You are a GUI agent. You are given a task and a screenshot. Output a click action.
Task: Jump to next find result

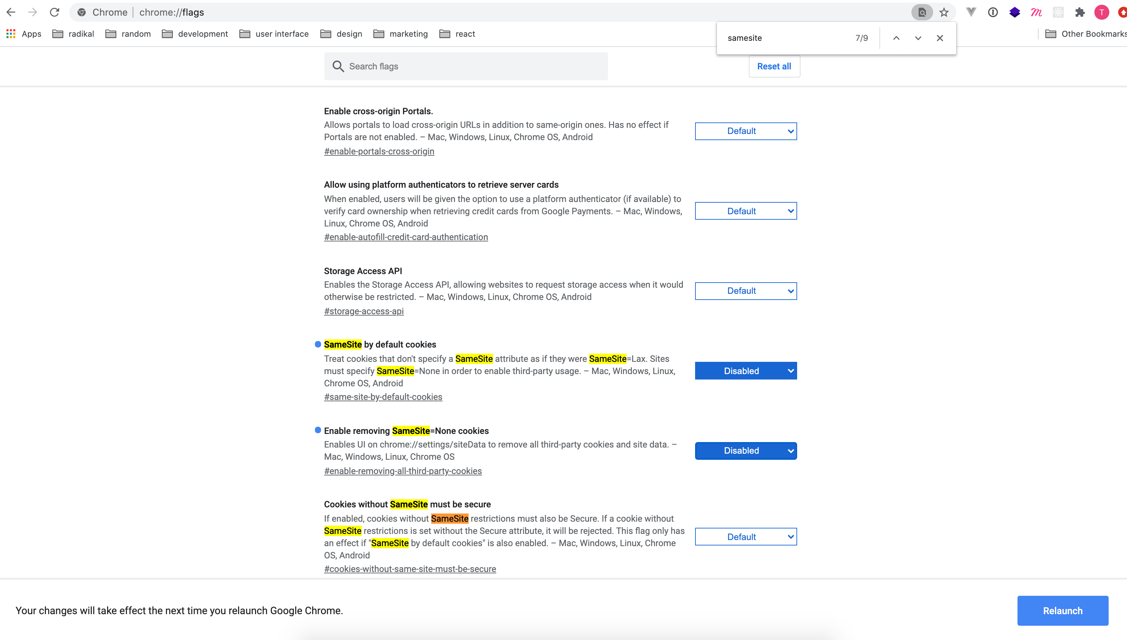pyautogui.click(x=918, y=38)
